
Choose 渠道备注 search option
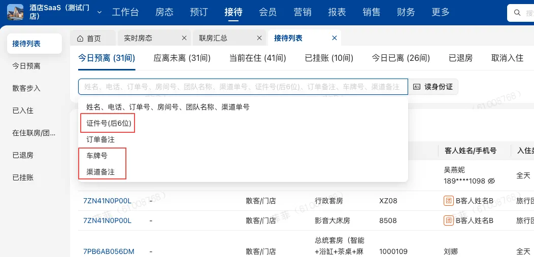click(x=243, y=172)
